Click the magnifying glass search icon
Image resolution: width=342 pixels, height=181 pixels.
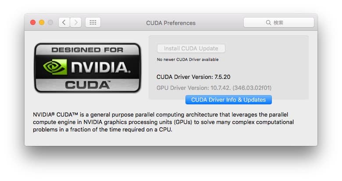(268, 22)
